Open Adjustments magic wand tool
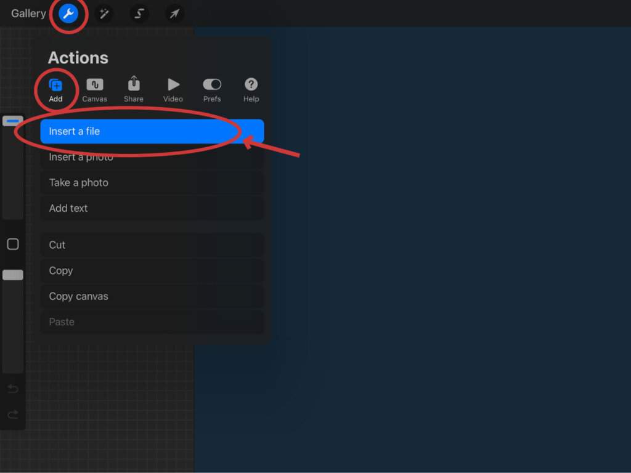The width and height of the screenshot is (631, 473). pyautogui.click(x=104, y=14)
